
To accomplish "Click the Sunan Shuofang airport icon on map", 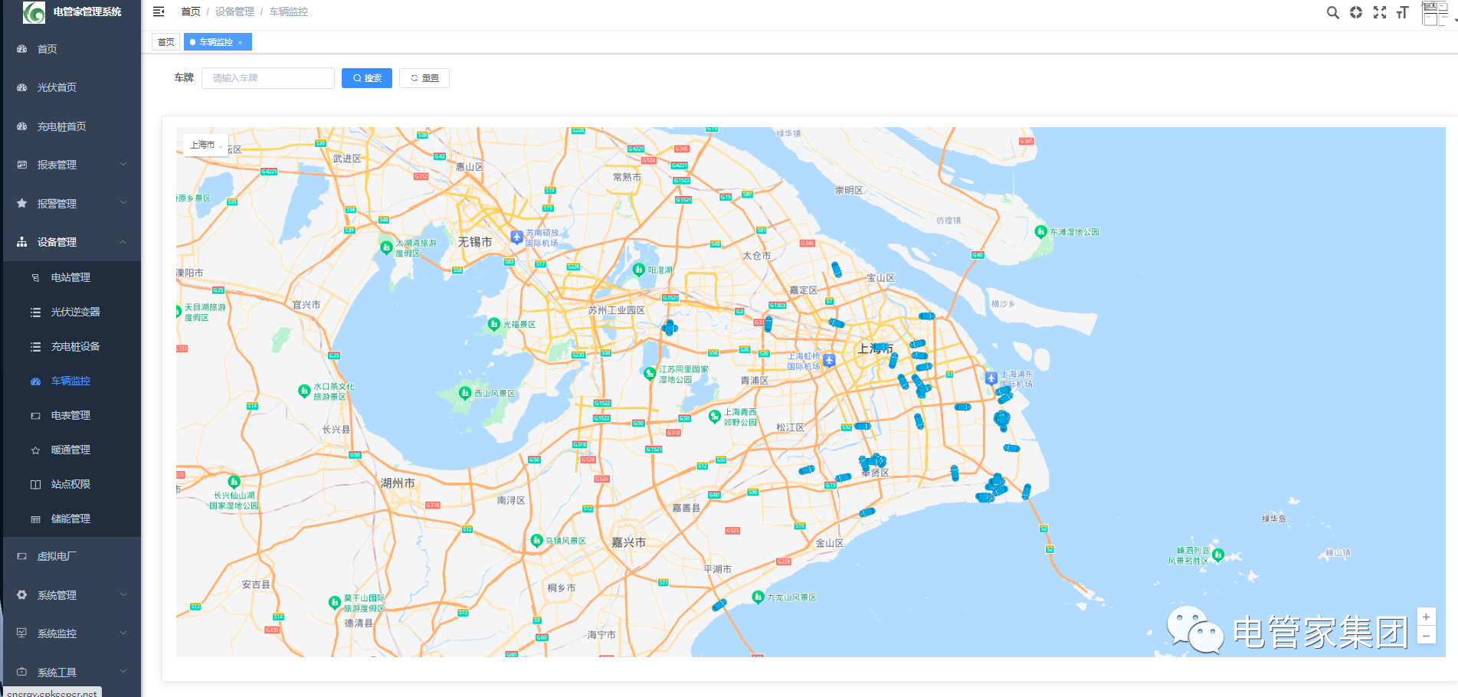I will click(517, 237).
